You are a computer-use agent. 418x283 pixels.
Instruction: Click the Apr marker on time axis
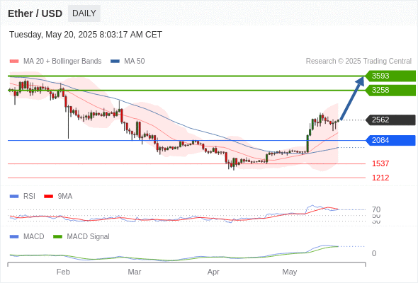tap(213, 272)
